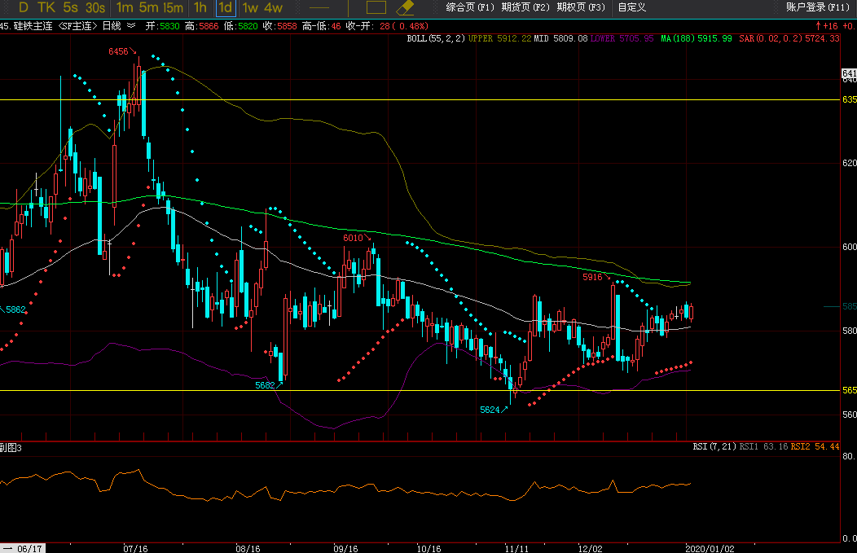Open the 自定义 tab

pyautogui.click(x=632, y=7)
